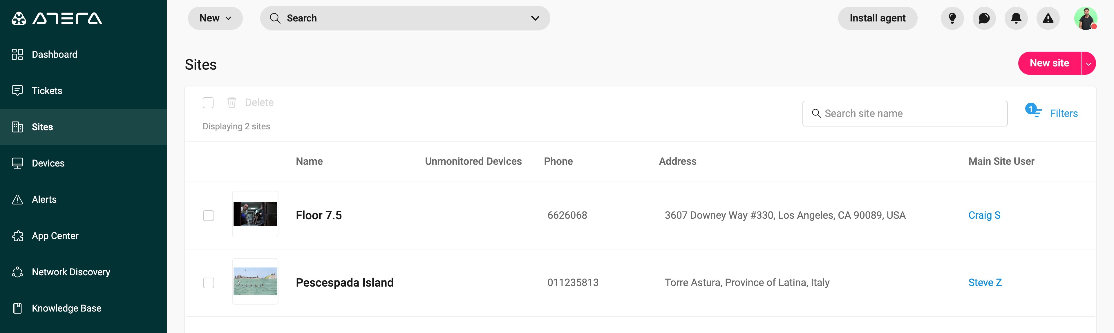1114x333 pixels.
Task: Click the alerts warning icon in top bar
Action: click(x=1048, y=18)
